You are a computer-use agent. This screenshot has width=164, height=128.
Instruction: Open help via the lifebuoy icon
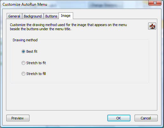152,26
